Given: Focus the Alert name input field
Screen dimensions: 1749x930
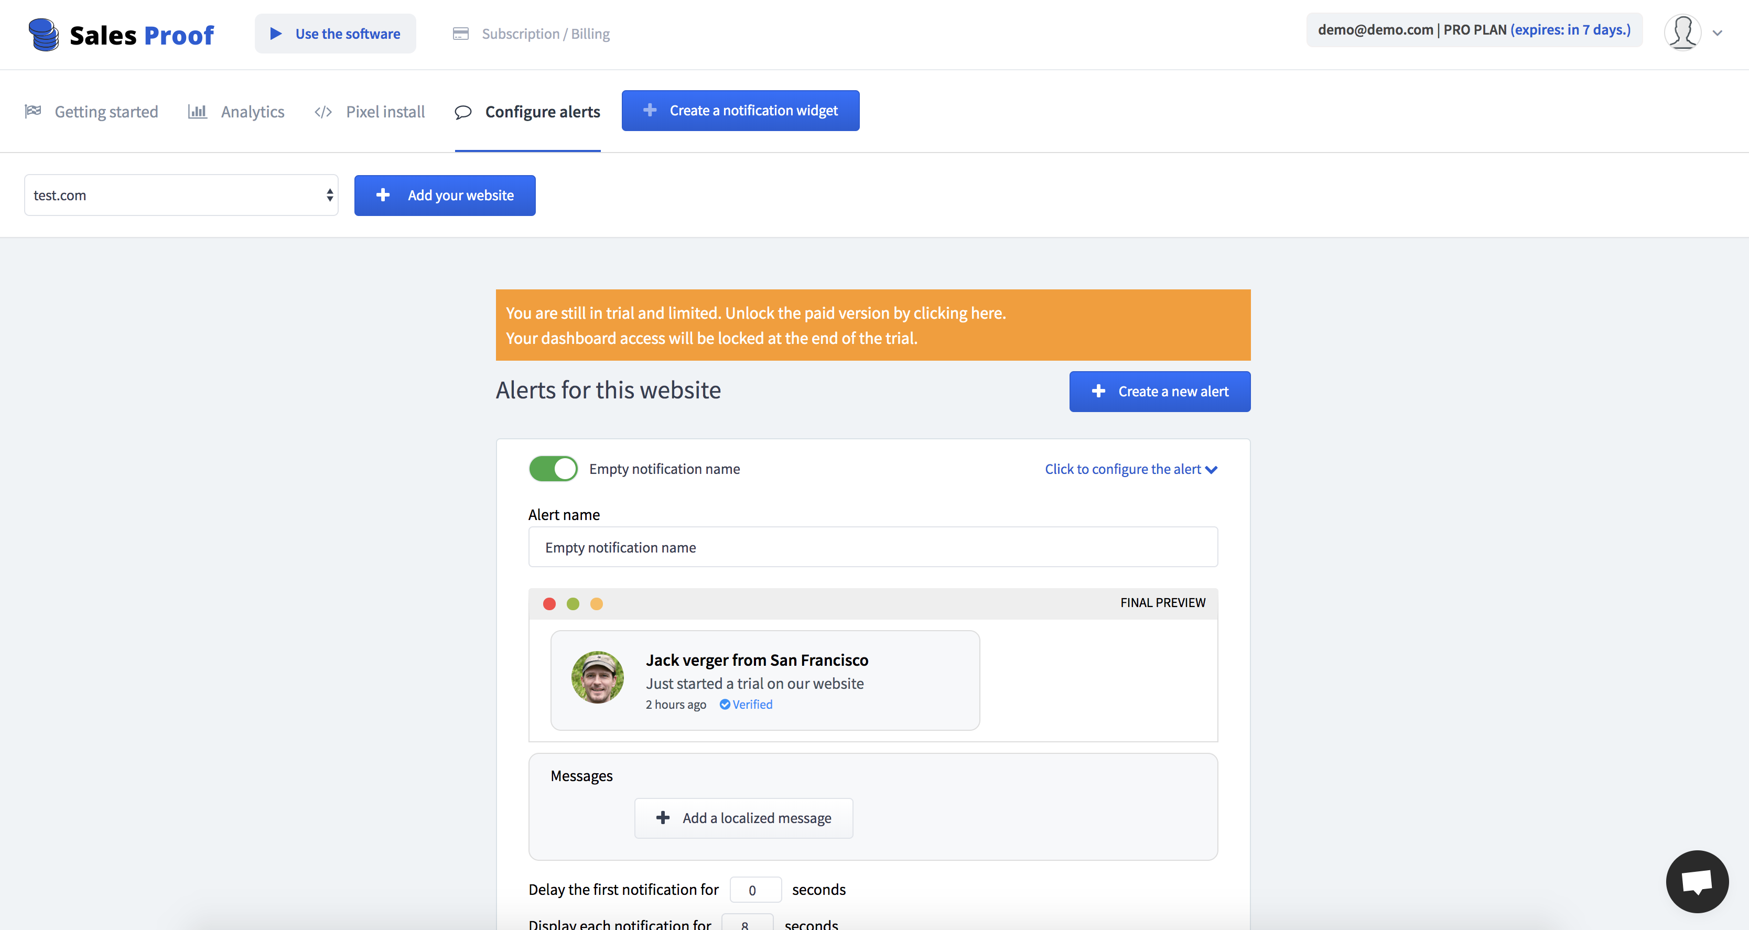Looking at the screenshot, I should pos(873,546).
